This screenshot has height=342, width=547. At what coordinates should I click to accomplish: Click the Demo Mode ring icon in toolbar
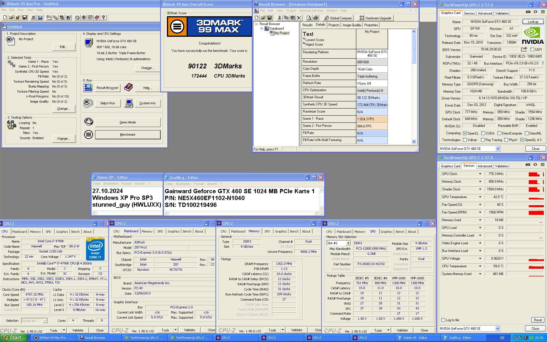click(77, 17)
